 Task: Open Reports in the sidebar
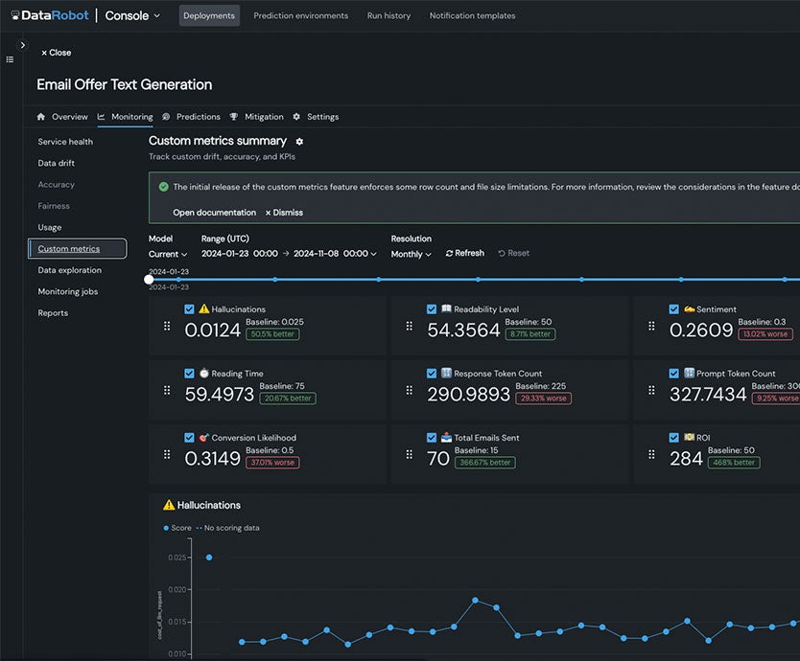tap(53, 313)
